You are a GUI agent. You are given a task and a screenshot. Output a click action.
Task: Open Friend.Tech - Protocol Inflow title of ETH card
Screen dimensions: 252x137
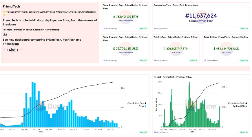coord(183,37)
